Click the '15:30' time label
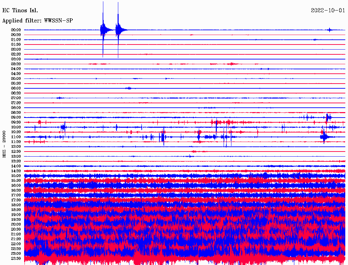 (16, 181)
